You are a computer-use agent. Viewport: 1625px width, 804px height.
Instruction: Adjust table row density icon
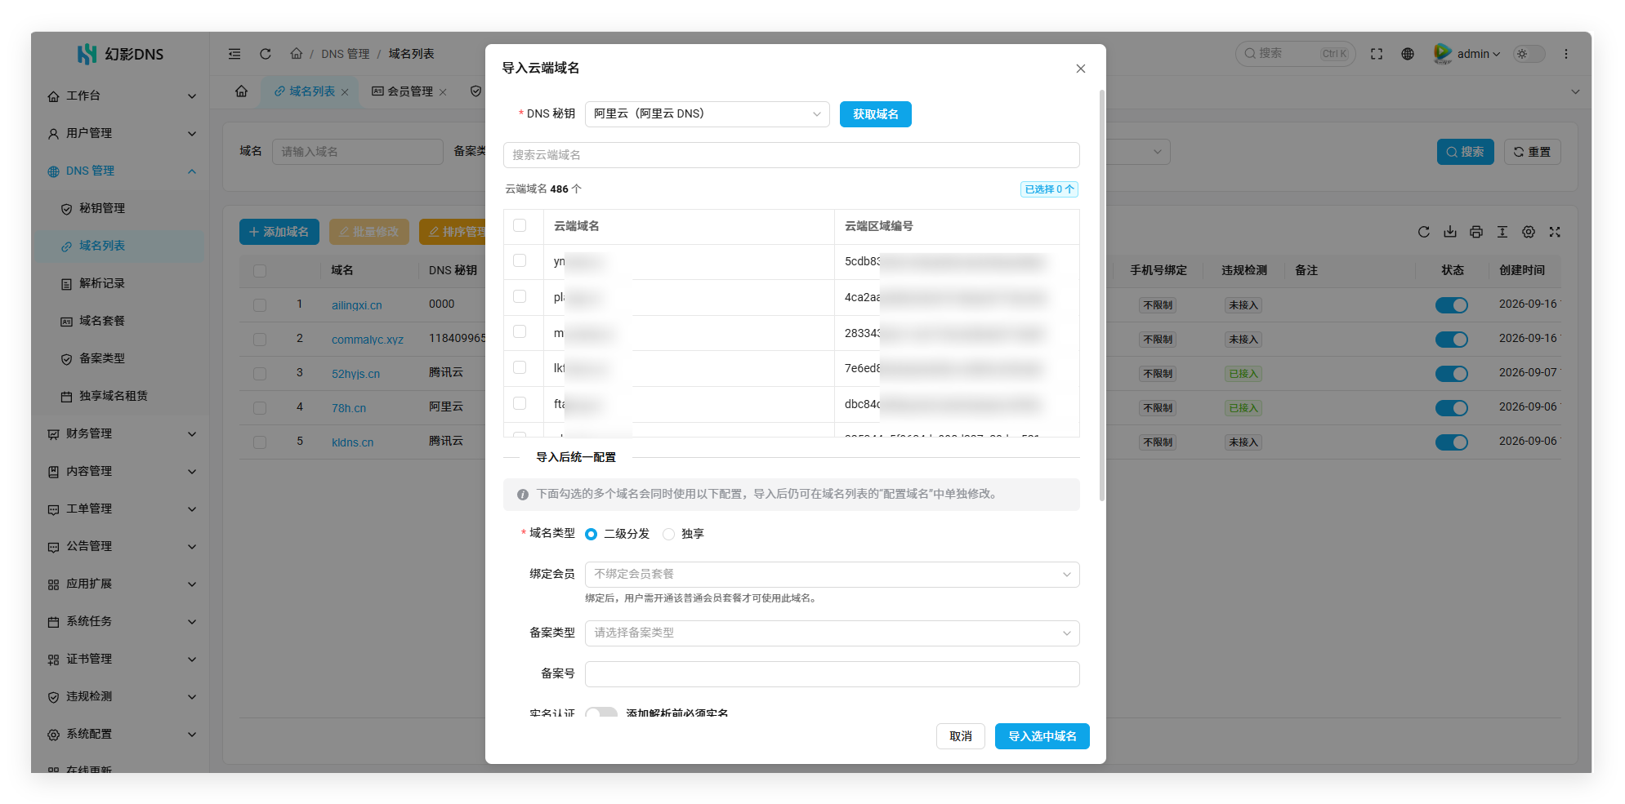pyautogui.click(x=1502, y=232)
